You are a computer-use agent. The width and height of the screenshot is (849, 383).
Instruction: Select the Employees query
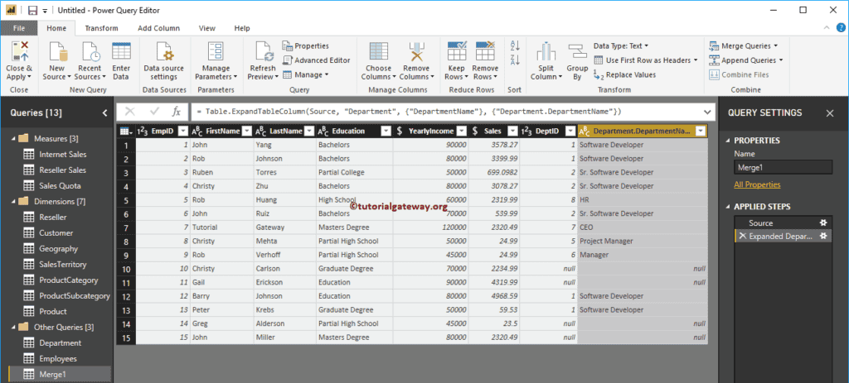coord(58,358)
